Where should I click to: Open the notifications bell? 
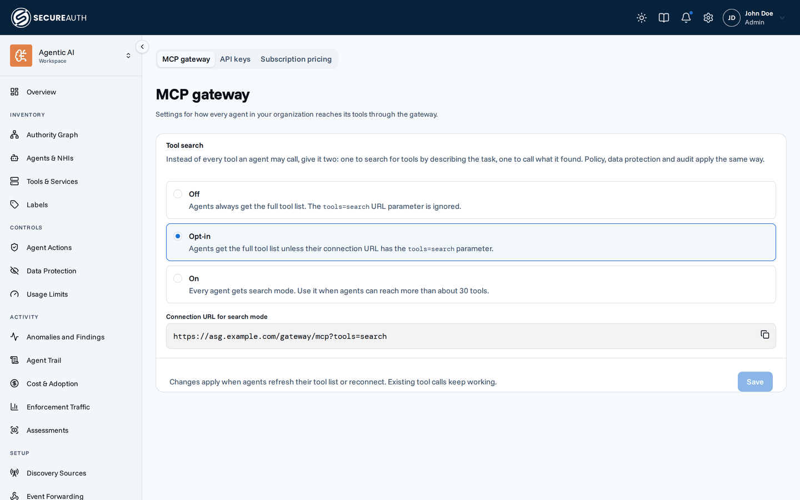(686, 18)
